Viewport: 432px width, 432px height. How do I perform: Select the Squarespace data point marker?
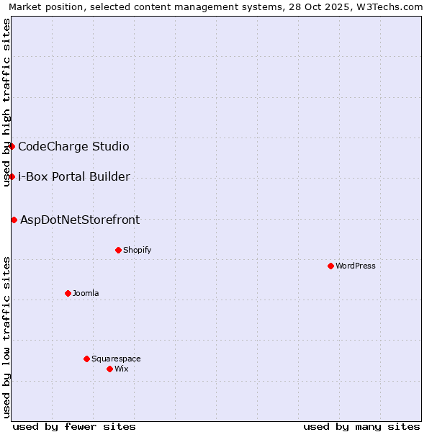pos(86,359)
